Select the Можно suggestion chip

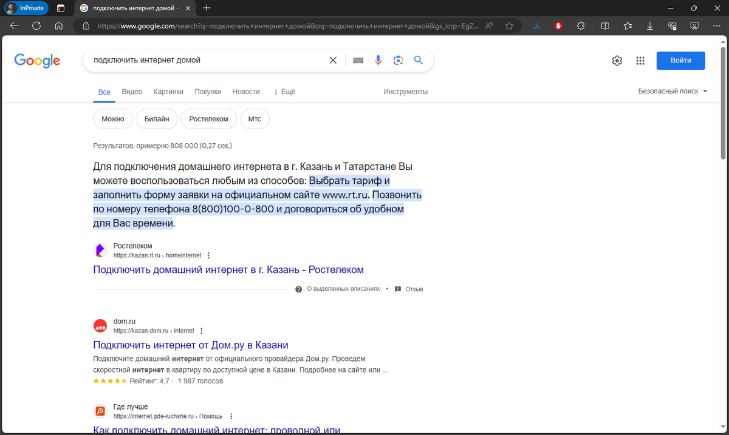point(113,119)
